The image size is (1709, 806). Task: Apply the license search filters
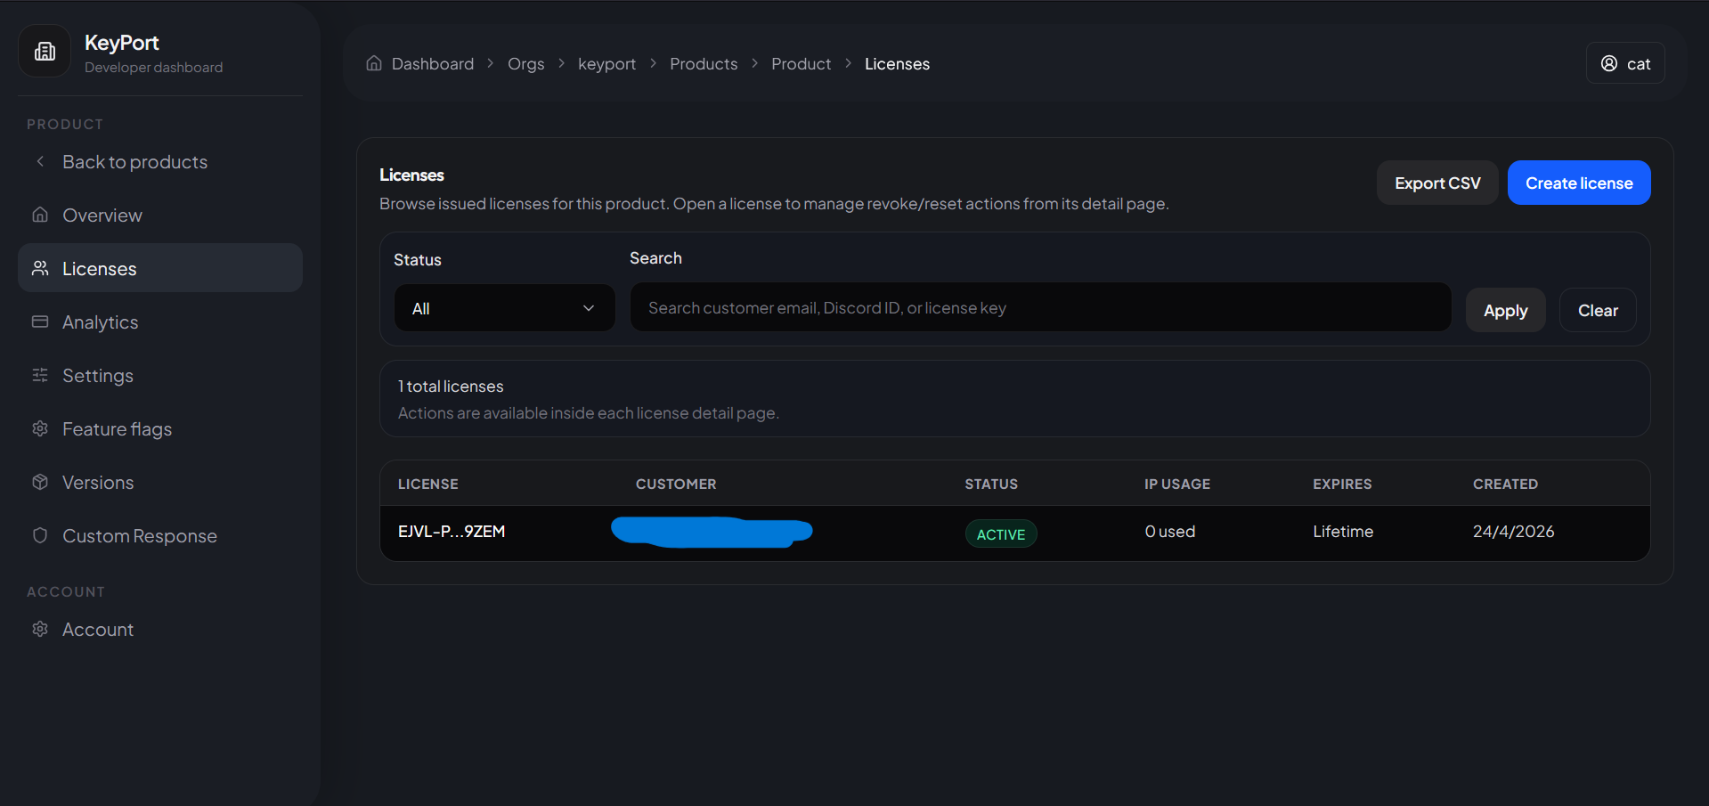click(x=1505, y=310)
